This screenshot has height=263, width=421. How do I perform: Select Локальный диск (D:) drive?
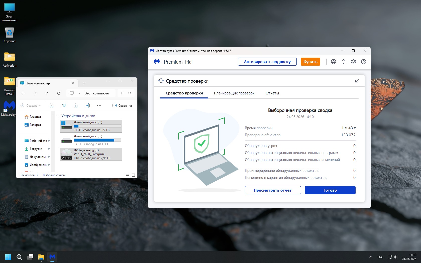91,140
